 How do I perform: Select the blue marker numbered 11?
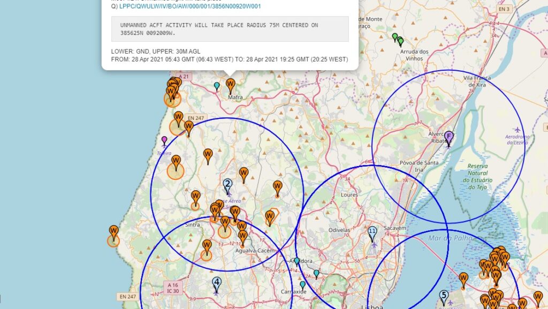click(x=372, y=233)
